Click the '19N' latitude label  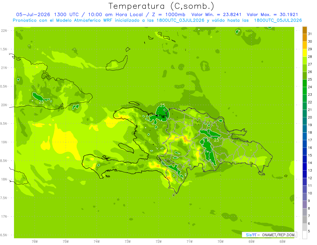pyautogui.click(x=4, y=142)
